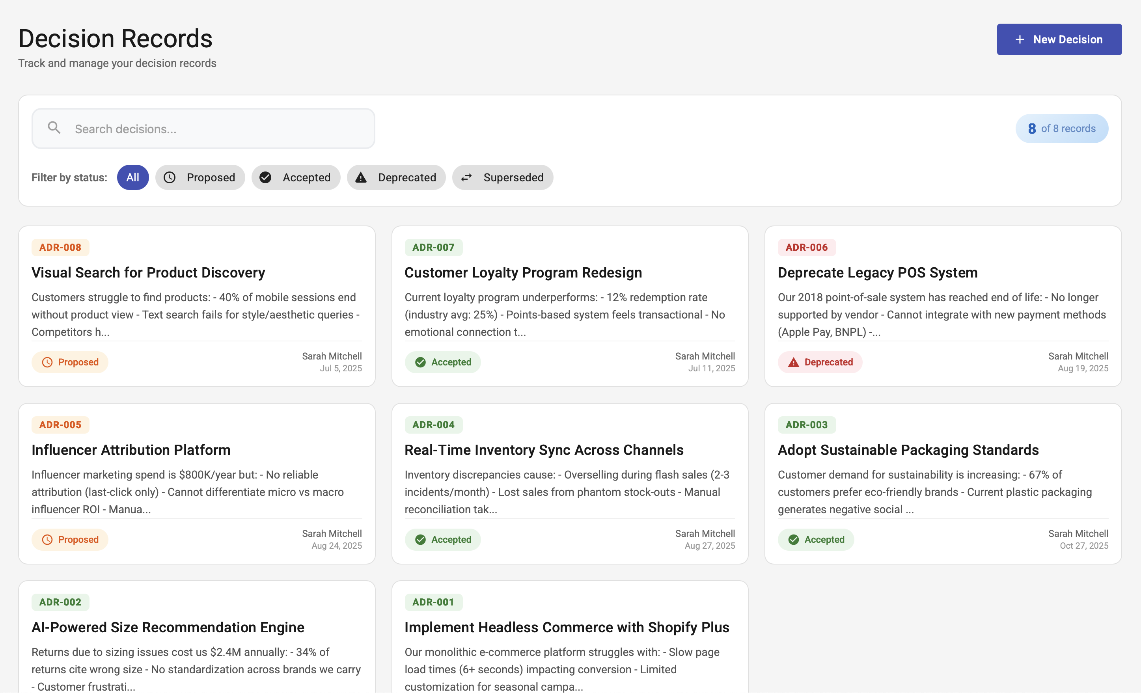Click the clock icon on ADR-005's Proposed badge
This screenshot has width=1141, height=693.
48,539
